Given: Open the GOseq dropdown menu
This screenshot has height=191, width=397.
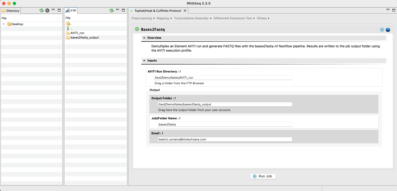Looking at the screenshot, I should [263, 18].
